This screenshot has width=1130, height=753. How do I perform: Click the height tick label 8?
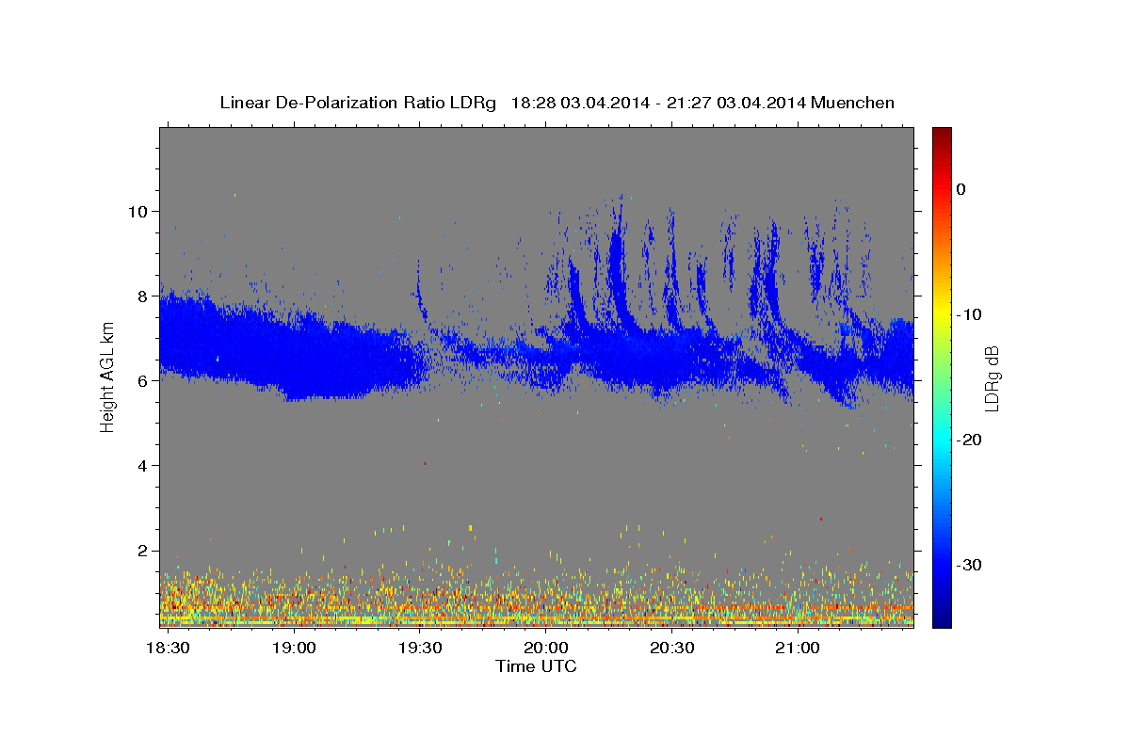click(x=141, y=296)
